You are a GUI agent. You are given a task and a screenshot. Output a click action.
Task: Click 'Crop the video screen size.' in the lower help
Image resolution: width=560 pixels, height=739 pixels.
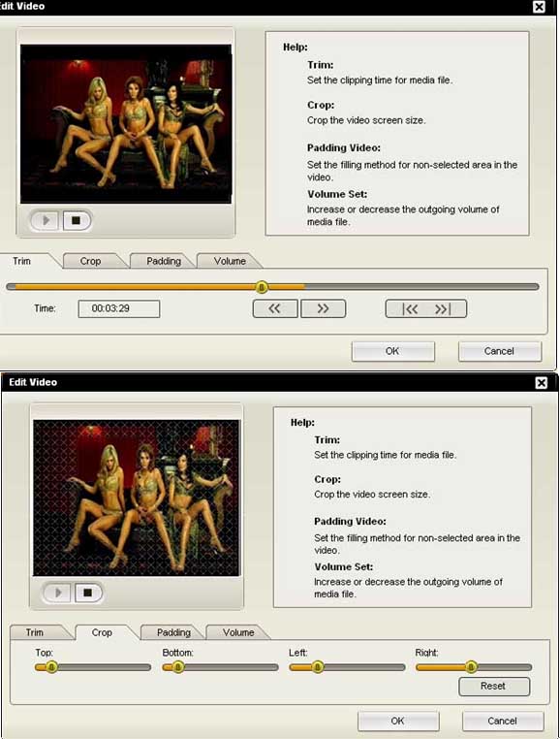pyautogui.click(x=372, y=495)
